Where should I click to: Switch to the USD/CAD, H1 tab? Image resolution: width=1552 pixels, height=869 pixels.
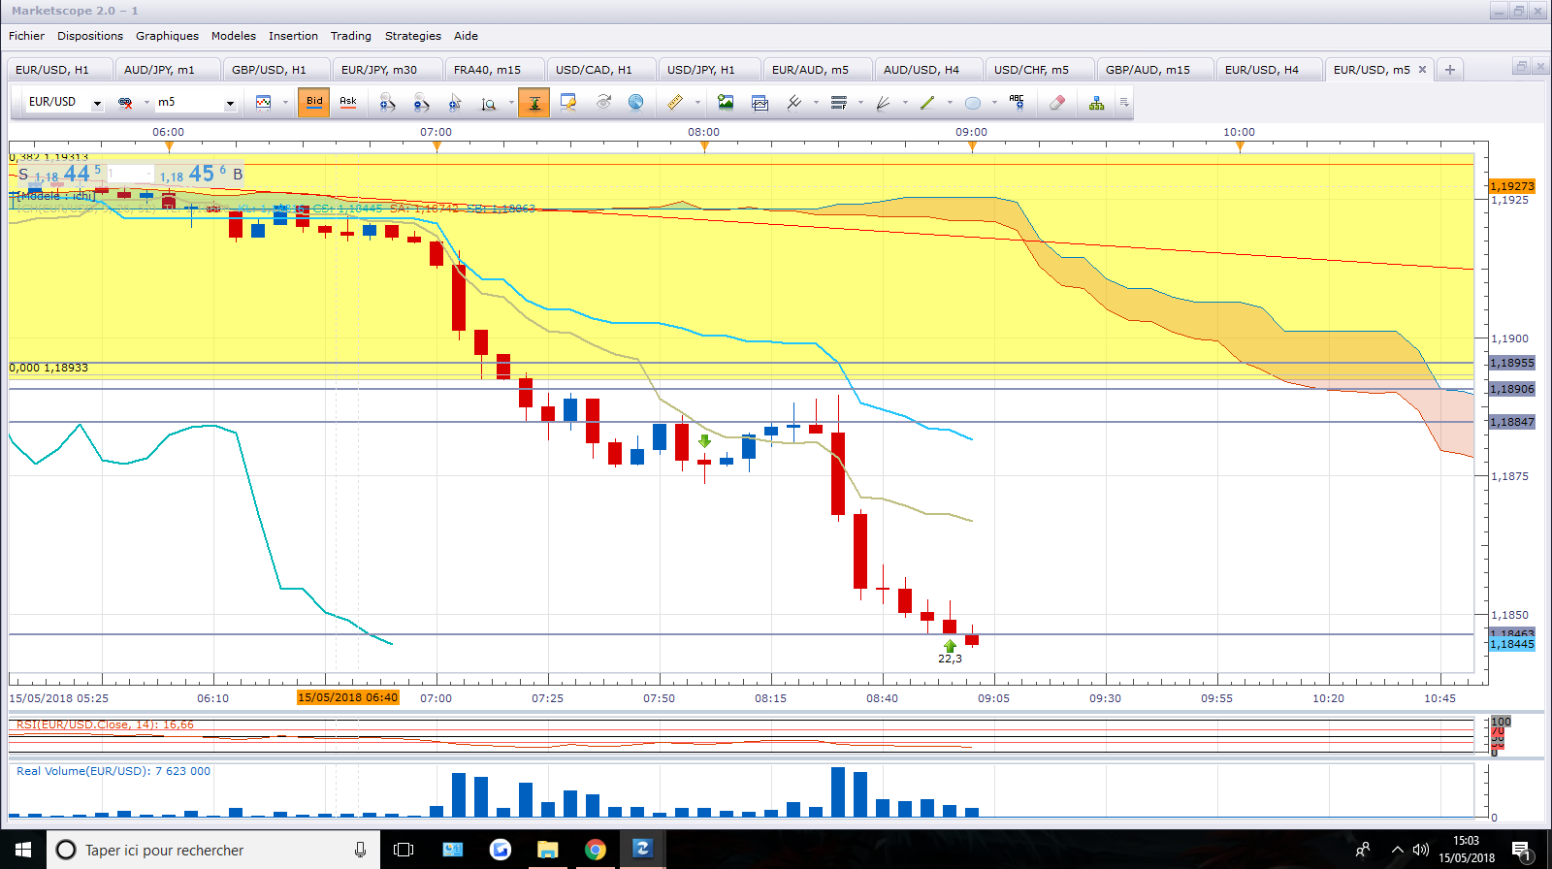tap(600, 70)
